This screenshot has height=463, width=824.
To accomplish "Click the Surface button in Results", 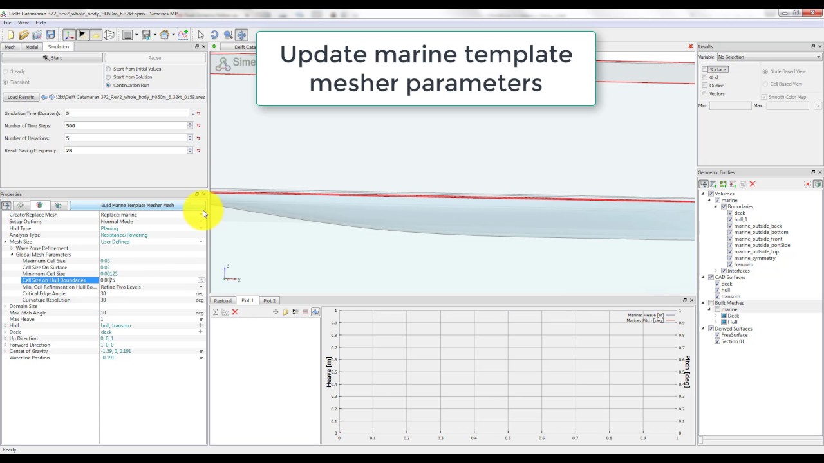I will click(x=718, y=69).
